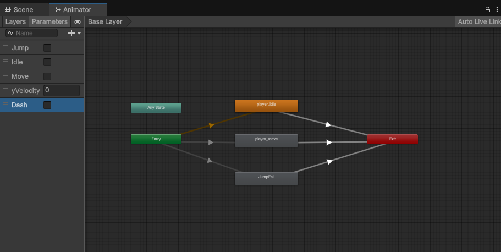501x252 pixels.
Task: Click the drag handle beside yVelocity
Action: point(5,90)
